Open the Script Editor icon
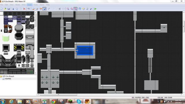 coord(87,9)
